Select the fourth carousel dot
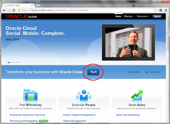Viewport: 170px width, 124px height. click(x=14, y=62)
